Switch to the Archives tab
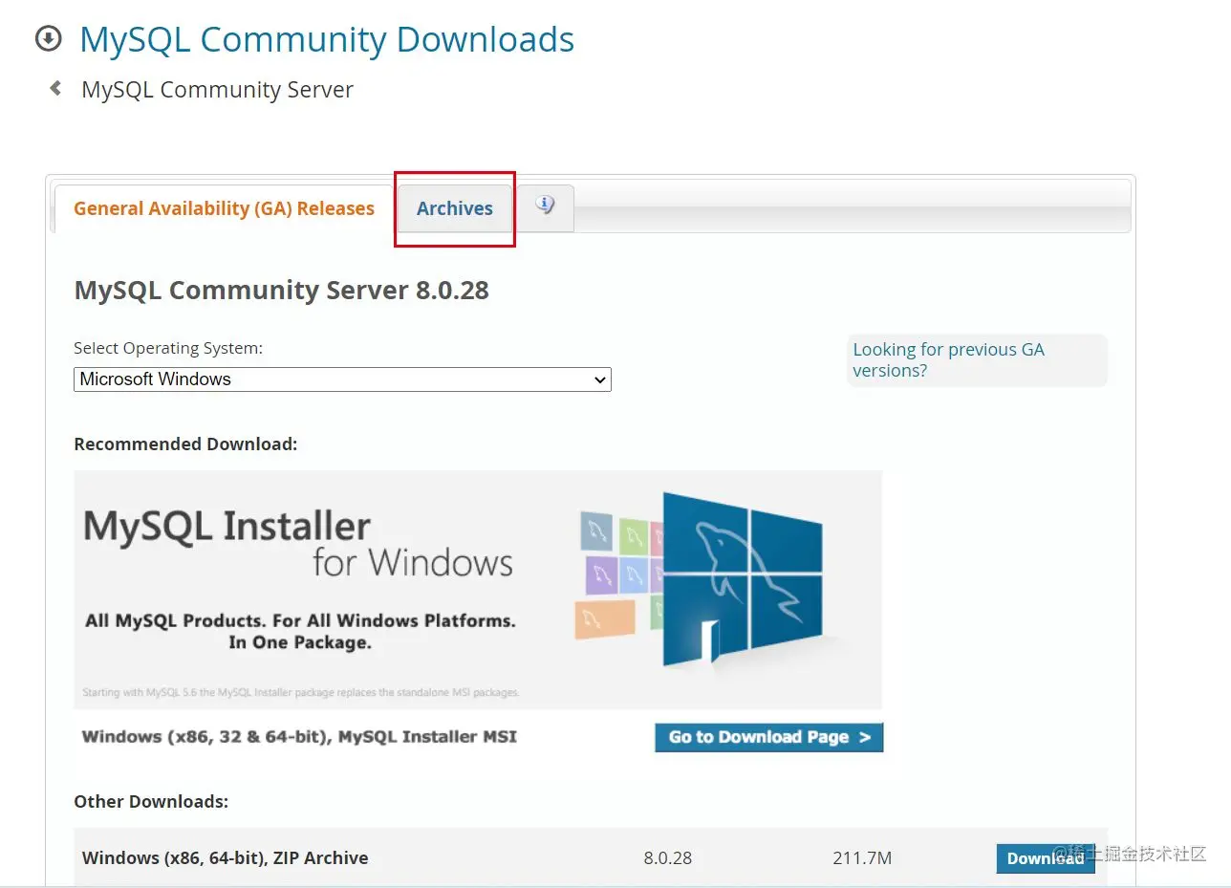The image size is (1231, 888). click(x=455, y=208)
